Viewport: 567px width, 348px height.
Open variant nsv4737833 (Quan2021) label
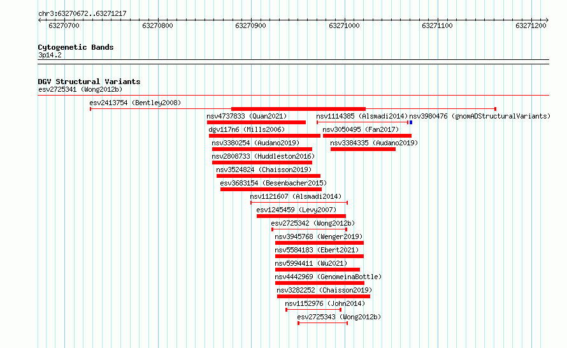(247, 116)
